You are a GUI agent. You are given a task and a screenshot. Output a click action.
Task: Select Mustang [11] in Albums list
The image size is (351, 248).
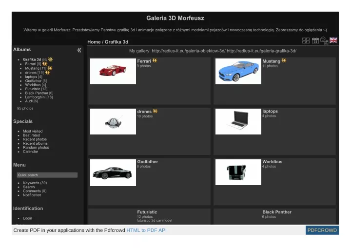[x=36, y=68]
